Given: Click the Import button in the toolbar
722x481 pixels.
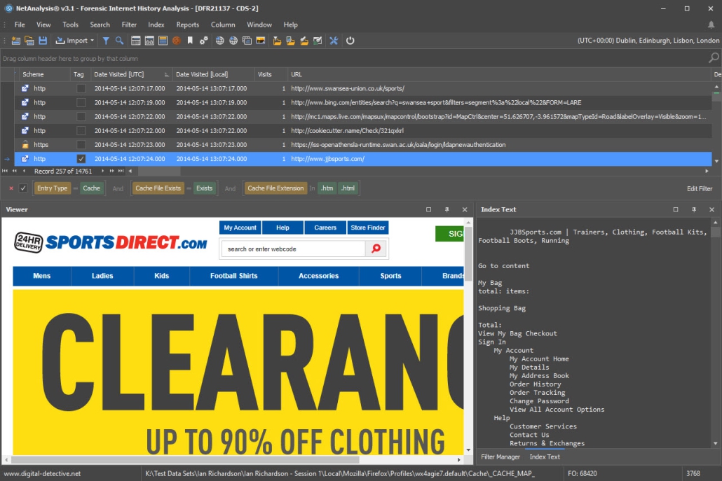Looking at the screenshot, I should [x=71, y=41].
